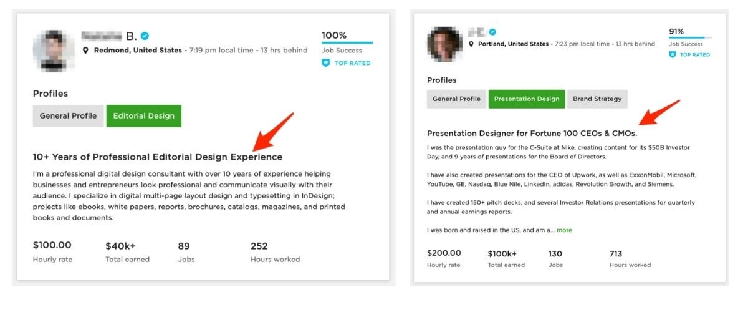Click the Top Rated shield in the Redmond profile
This screenshot has height=312, width=748.
click(325, 63)
